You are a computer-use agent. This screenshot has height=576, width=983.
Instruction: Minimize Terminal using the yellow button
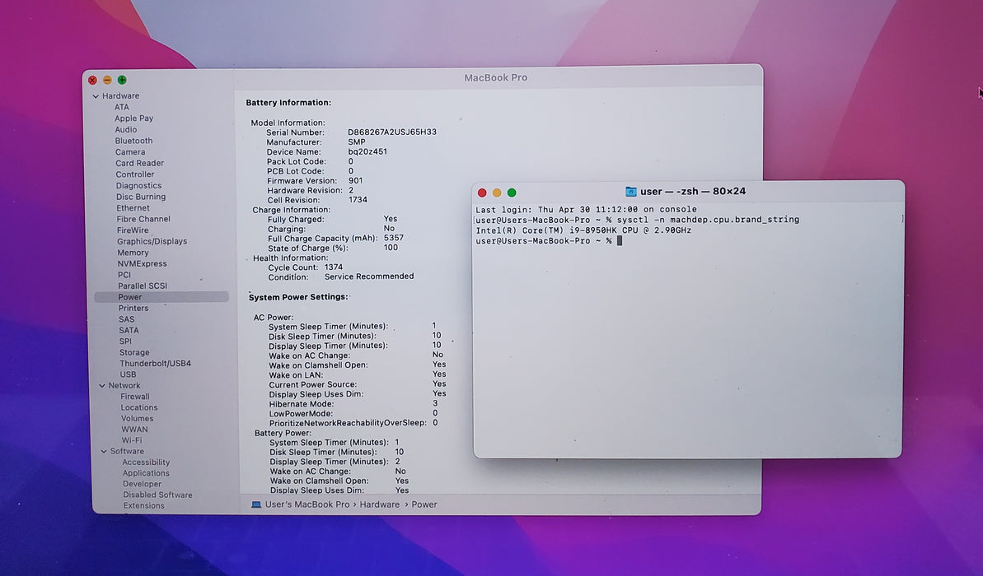(497, 193)
